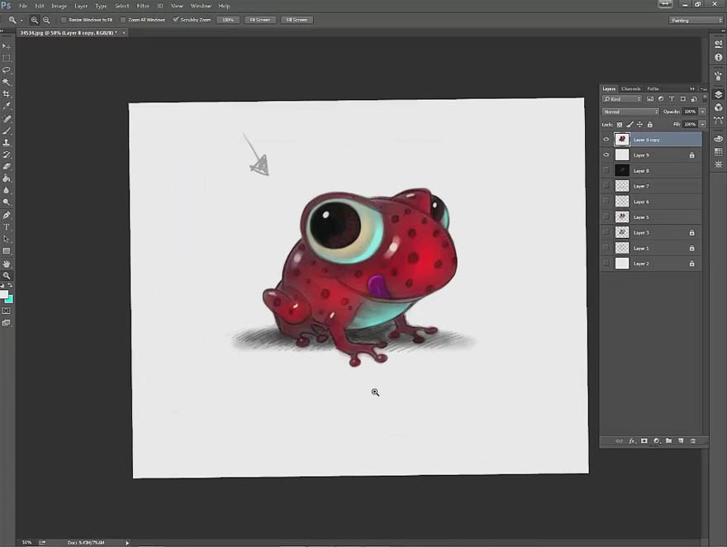The image size is (727, 547).
Task: Click the 100% zoom button
Action: 228,20
